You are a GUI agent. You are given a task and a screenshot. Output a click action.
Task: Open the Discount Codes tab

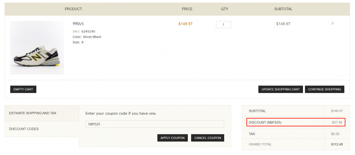[42, 129]
